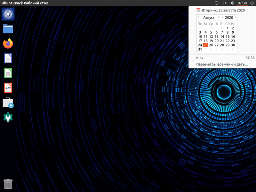The height and width of the screenshot is (192, 256).
Task: Open Параметры времени и даты settings
Action: pos(222,64)
